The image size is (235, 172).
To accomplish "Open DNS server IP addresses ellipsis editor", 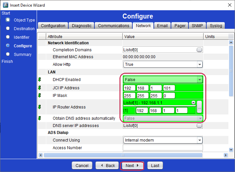I will tap(199, 126).
